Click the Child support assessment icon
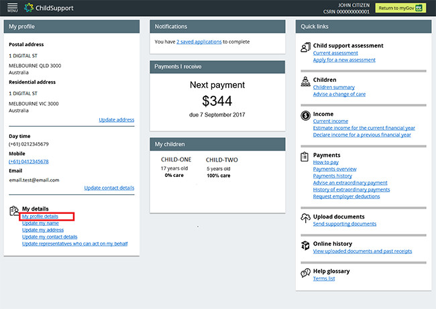Image resolution: width=436 pixels, height=309 pixels. (x=305, y=47)
